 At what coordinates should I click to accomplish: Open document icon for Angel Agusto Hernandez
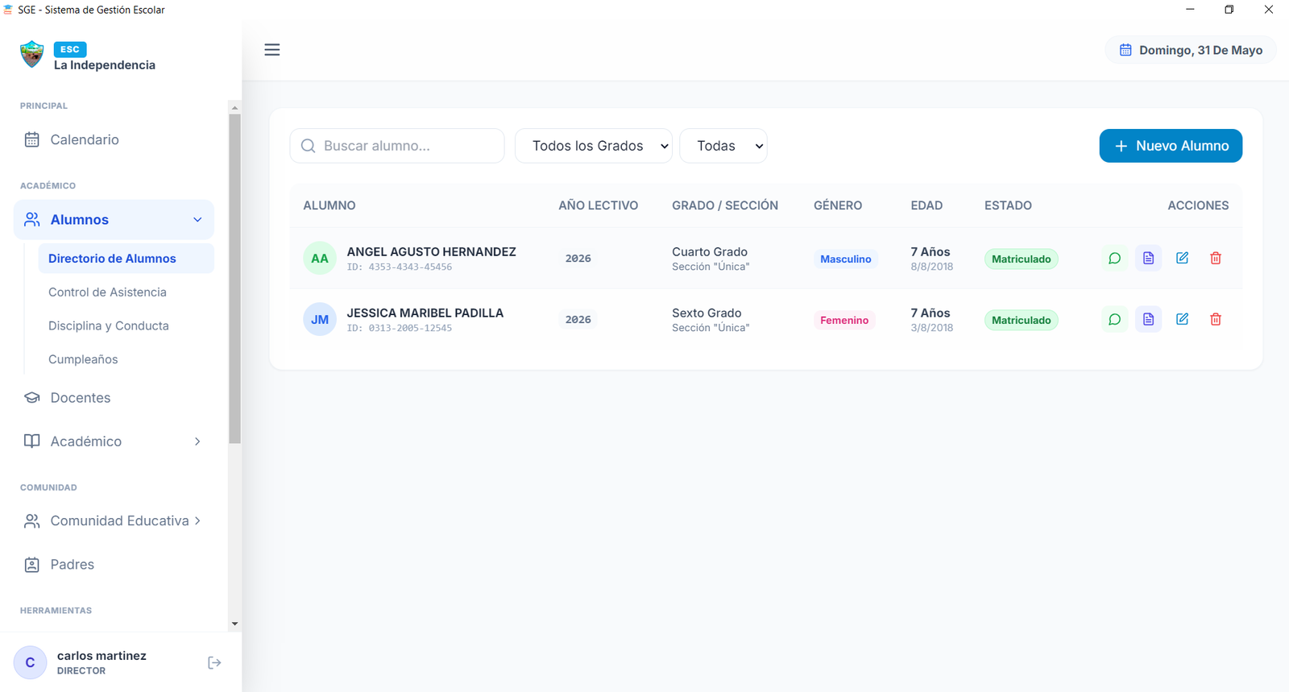click(x=1148, y=259)
